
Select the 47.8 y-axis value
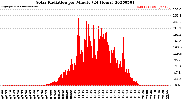click(x=177, y=73)
